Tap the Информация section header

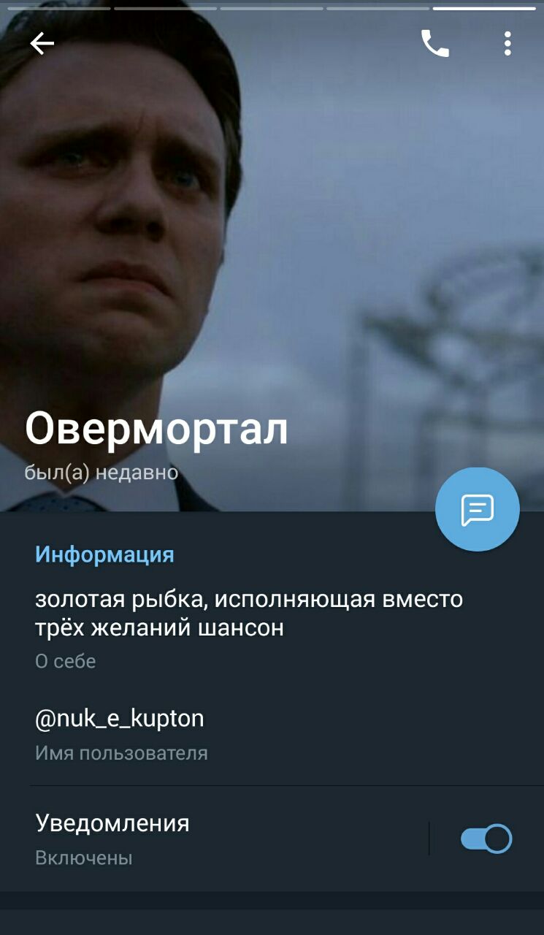104,554
